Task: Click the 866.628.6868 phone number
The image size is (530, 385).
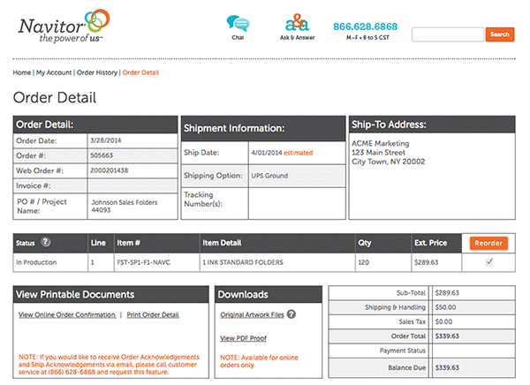Action: click(x=365, y=26)
